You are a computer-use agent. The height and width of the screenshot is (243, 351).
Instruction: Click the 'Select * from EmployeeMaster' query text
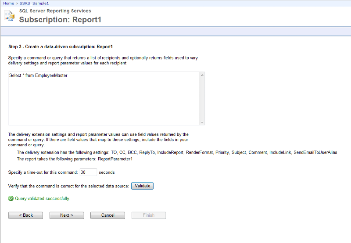(x=38, y=75)
